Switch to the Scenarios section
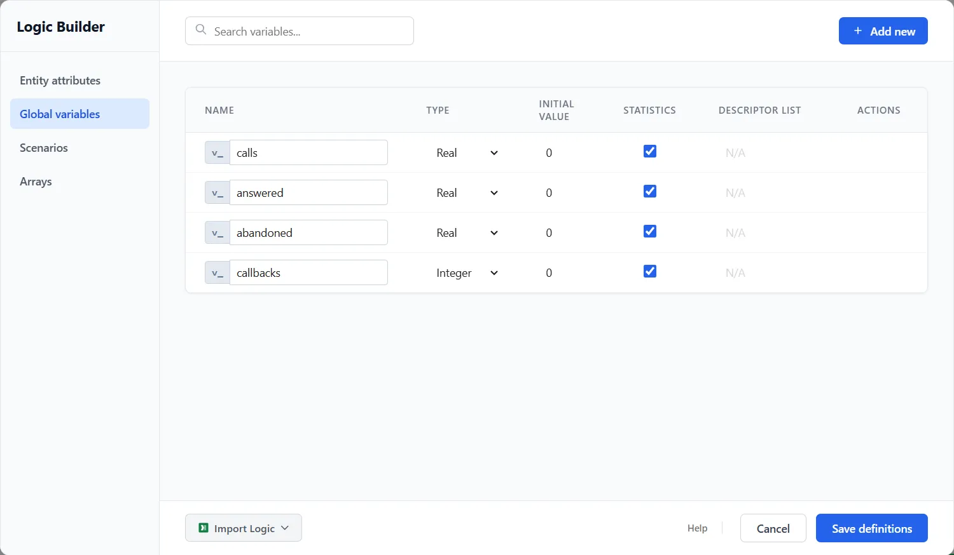Viewport: 954px width, 555px height. click(x=79, y=148)
